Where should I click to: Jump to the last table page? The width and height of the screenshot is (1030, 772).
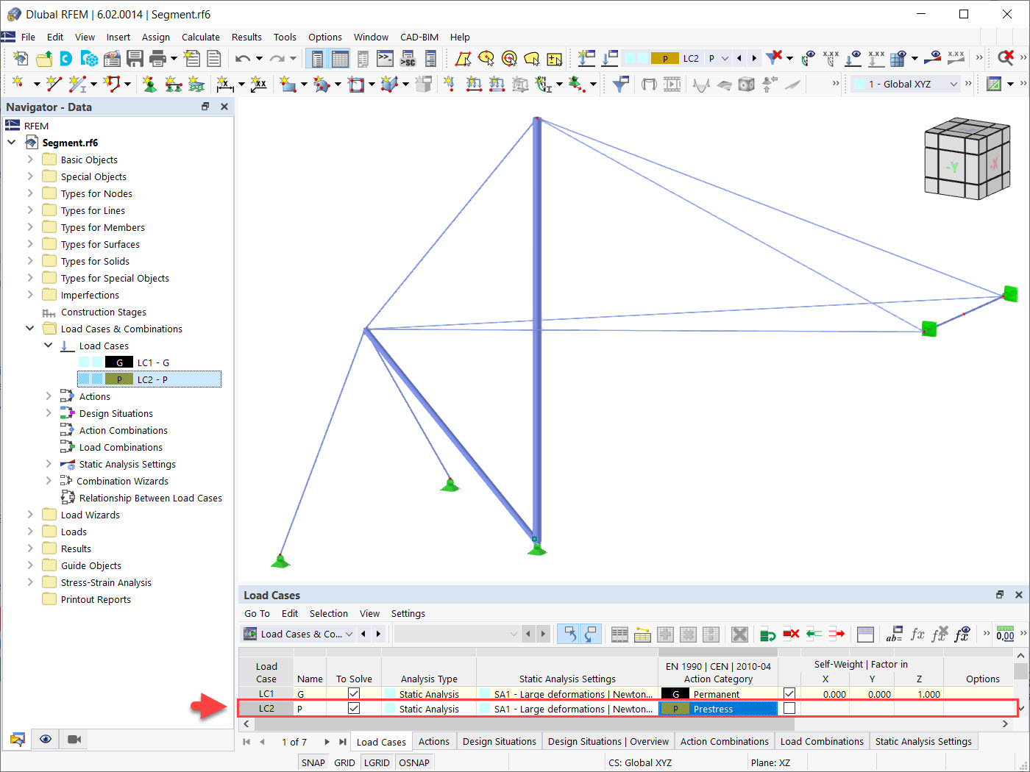point(342,742)
